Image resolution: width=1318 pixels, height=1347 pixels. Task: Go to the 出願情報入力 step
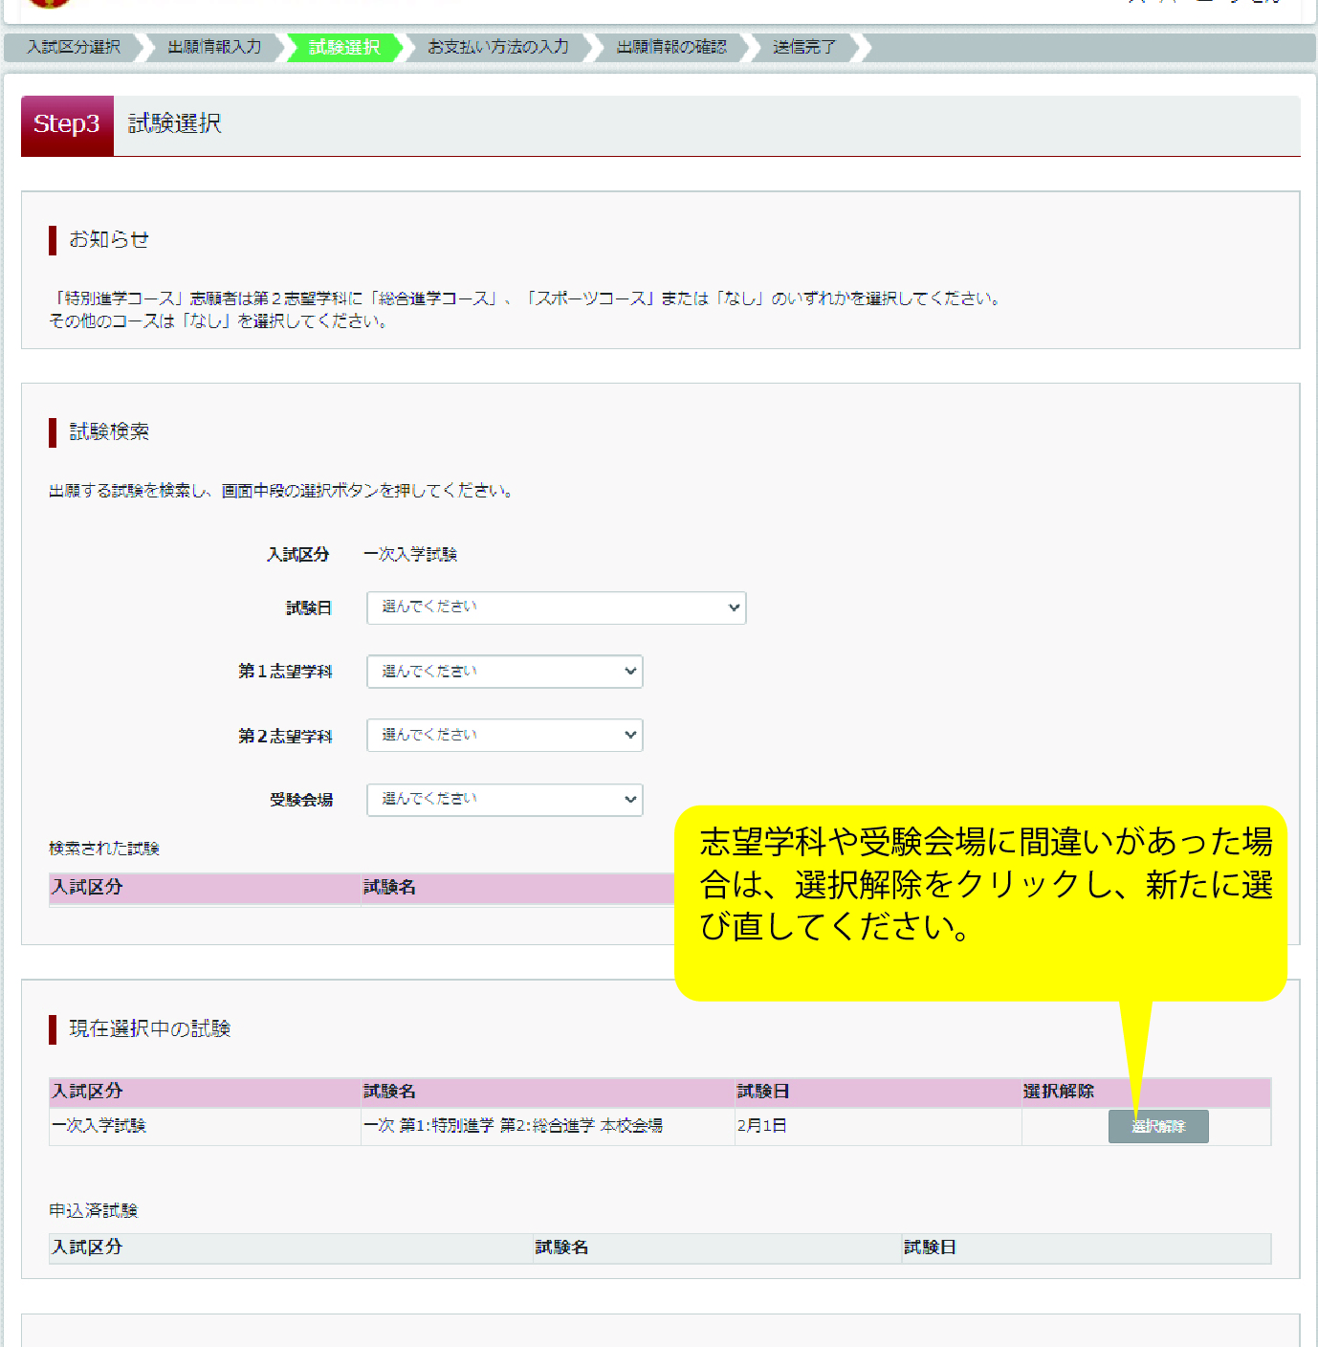tap(214, 47)
